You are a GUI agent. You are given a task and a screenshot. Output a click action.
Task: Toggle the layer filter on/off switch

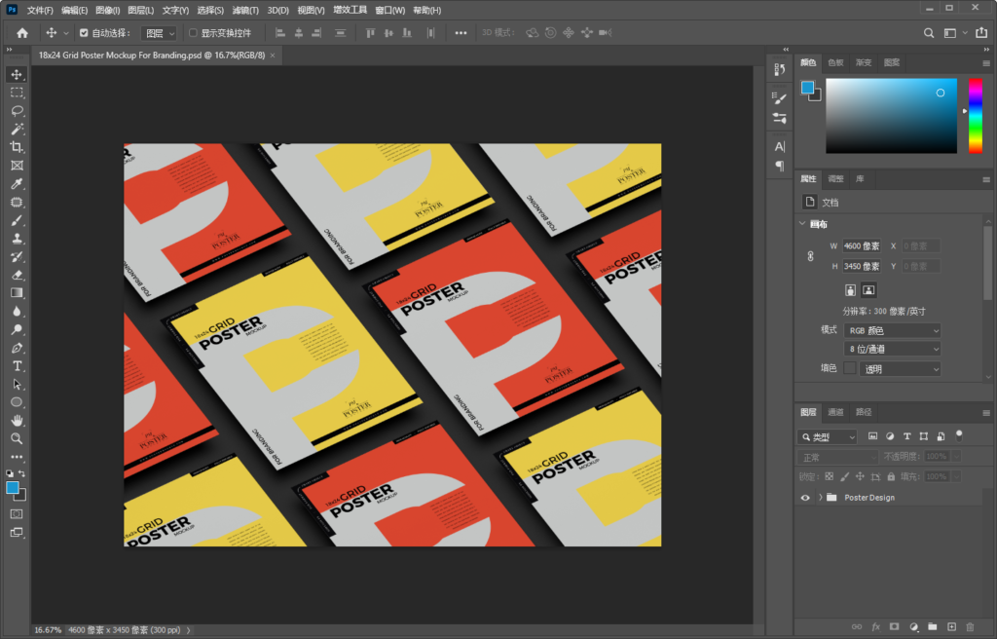pos(959,436)
